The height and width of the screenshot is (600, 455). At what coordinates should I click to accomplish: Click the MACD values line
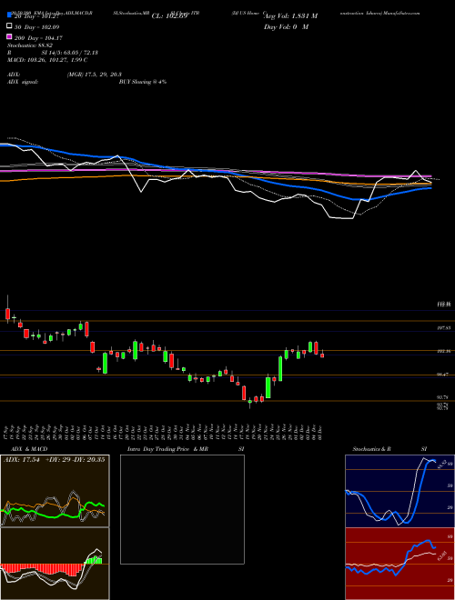click(x=47, y=60)
